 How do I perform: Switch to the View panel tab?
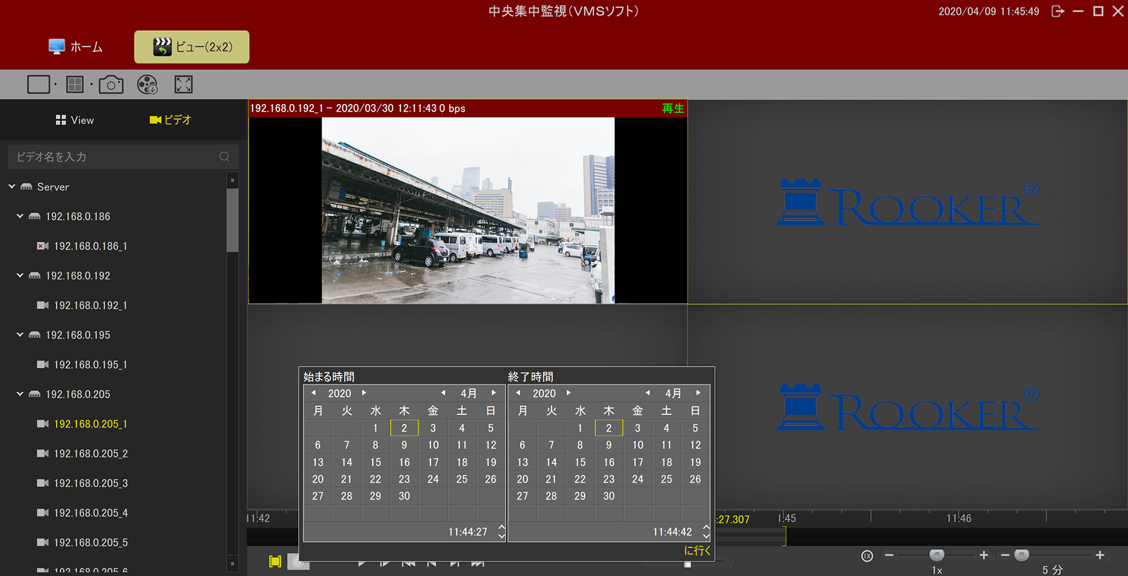click(75, 120)
